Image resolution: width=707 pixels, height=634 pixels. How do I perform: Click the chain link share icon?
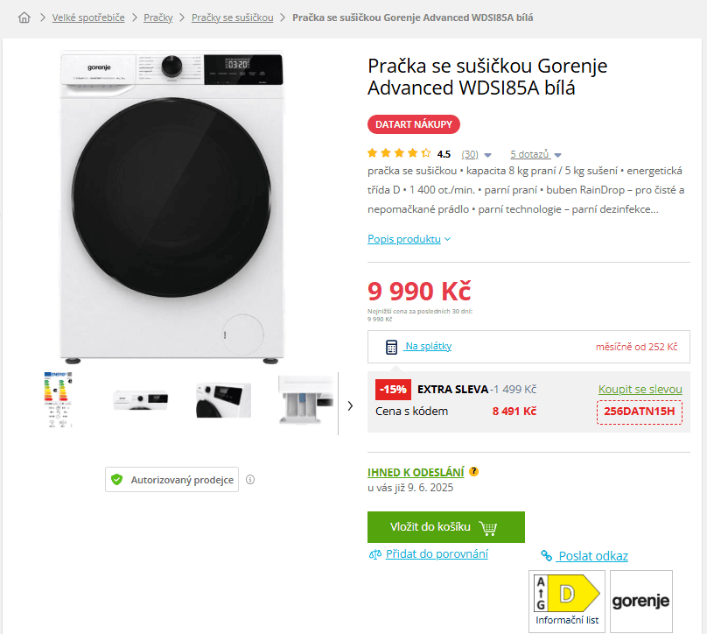point(547,556)
